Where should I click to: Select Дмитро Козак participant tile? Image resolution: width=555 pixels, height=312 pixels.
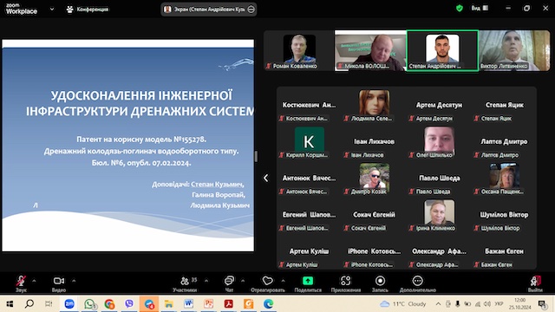coord(374,179)
